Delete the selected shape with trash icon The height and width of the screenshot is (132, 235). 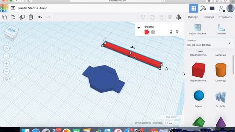tap(31, 17)
